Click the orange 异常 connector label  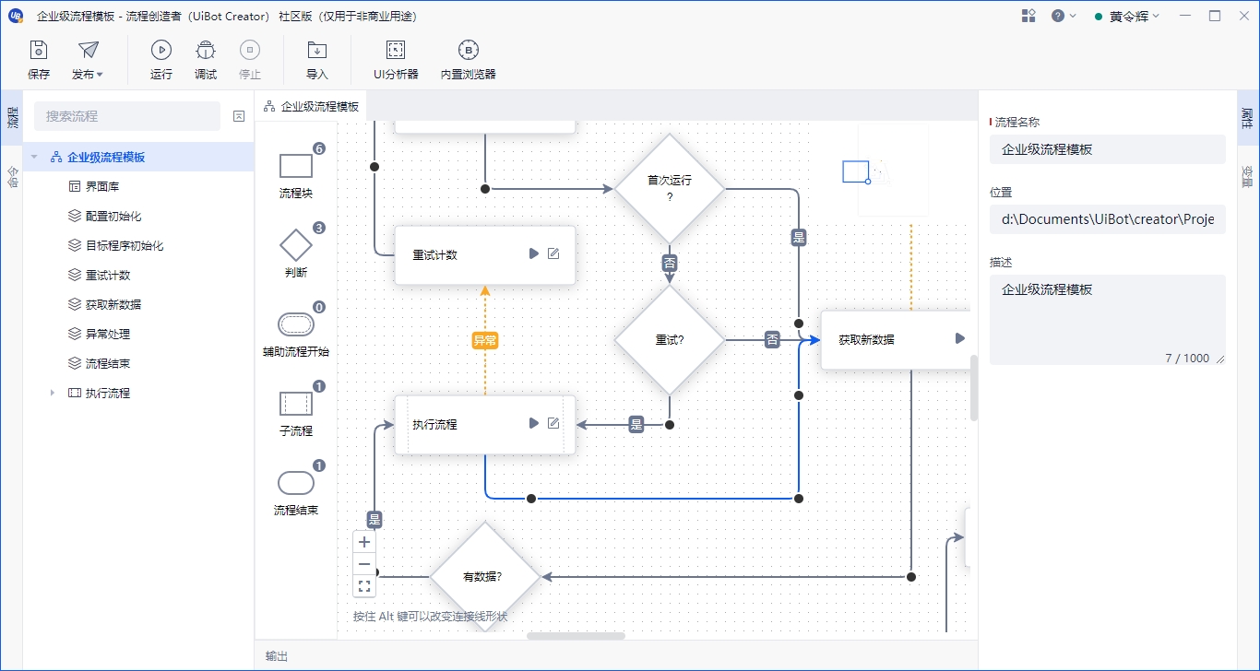click(485, 340)
